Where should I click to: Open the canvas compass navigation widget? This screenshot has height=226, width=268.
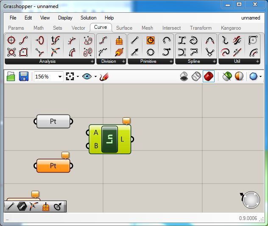250,200
